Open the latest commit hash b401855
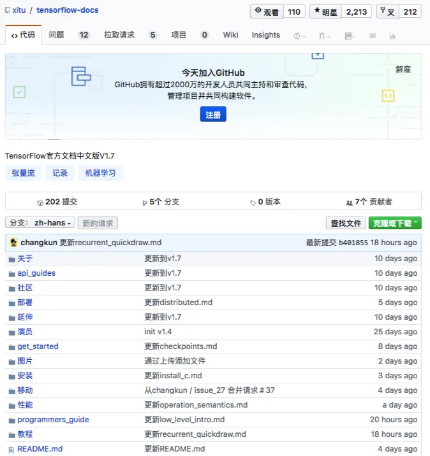The width and height of the screenshot is (430, 456). (353, 243)
